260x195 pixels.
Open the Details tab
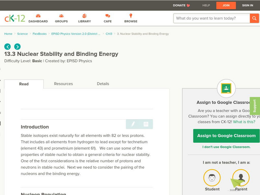104,84
